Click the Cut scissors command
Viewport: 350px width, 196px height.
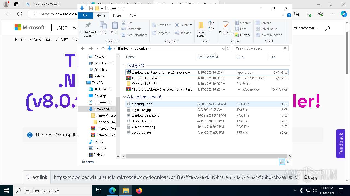[x=127, y=23]
